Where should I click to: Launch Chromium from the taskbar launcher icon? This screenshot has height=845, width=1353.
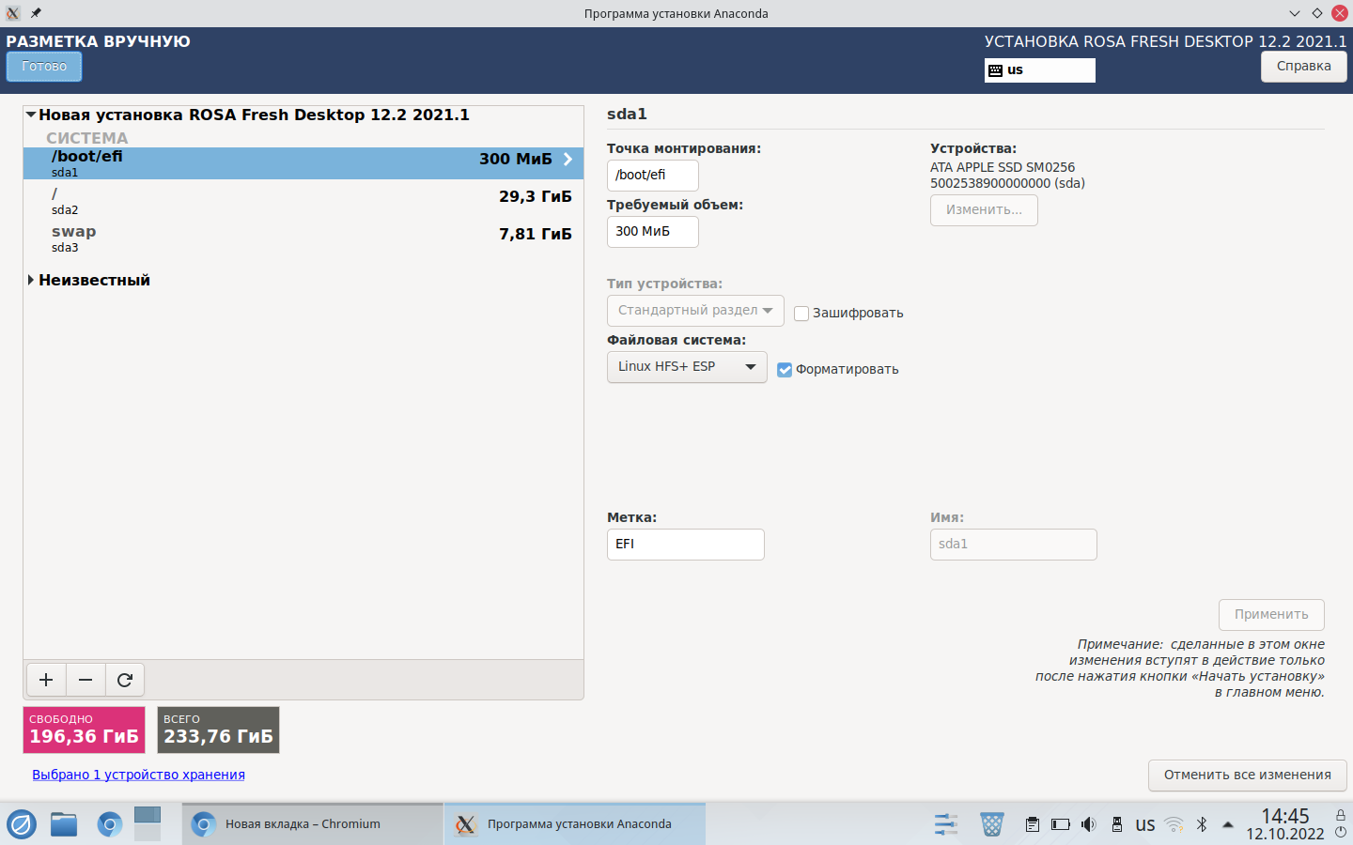point(110,824)
